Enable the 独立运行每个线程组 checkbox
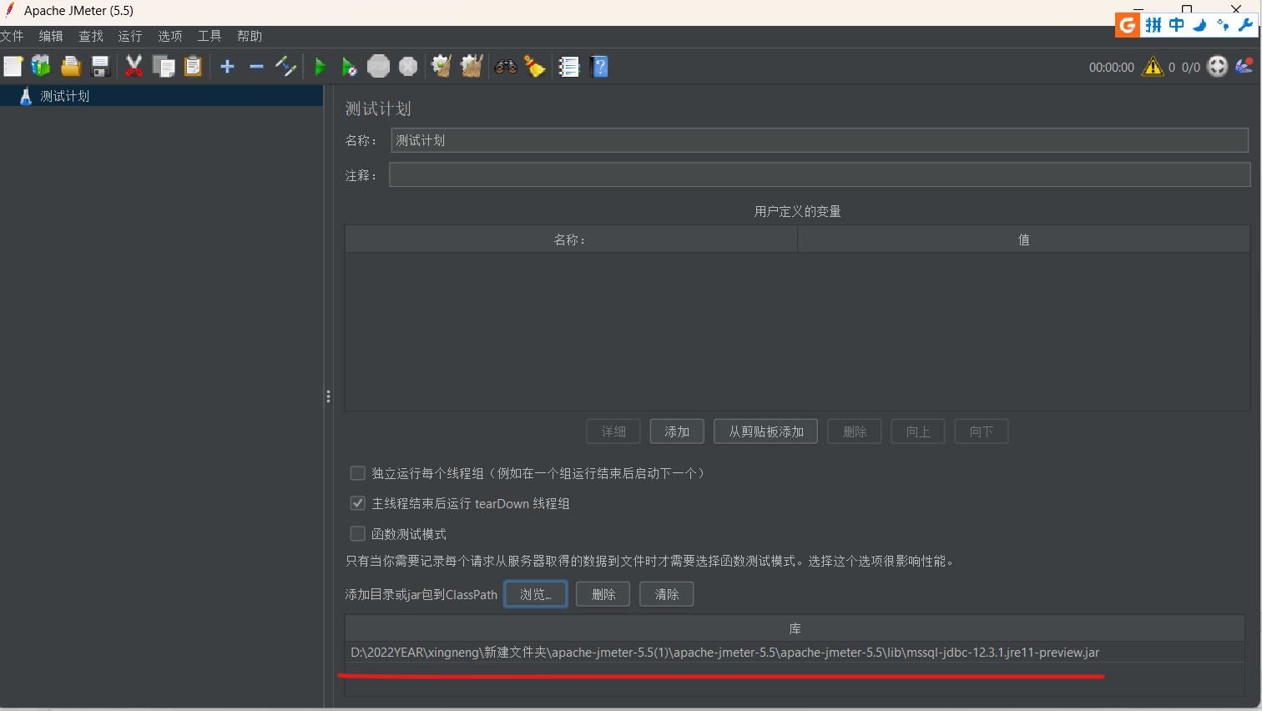This screenshot has height=711, width=1262. (x=357, y=472)
